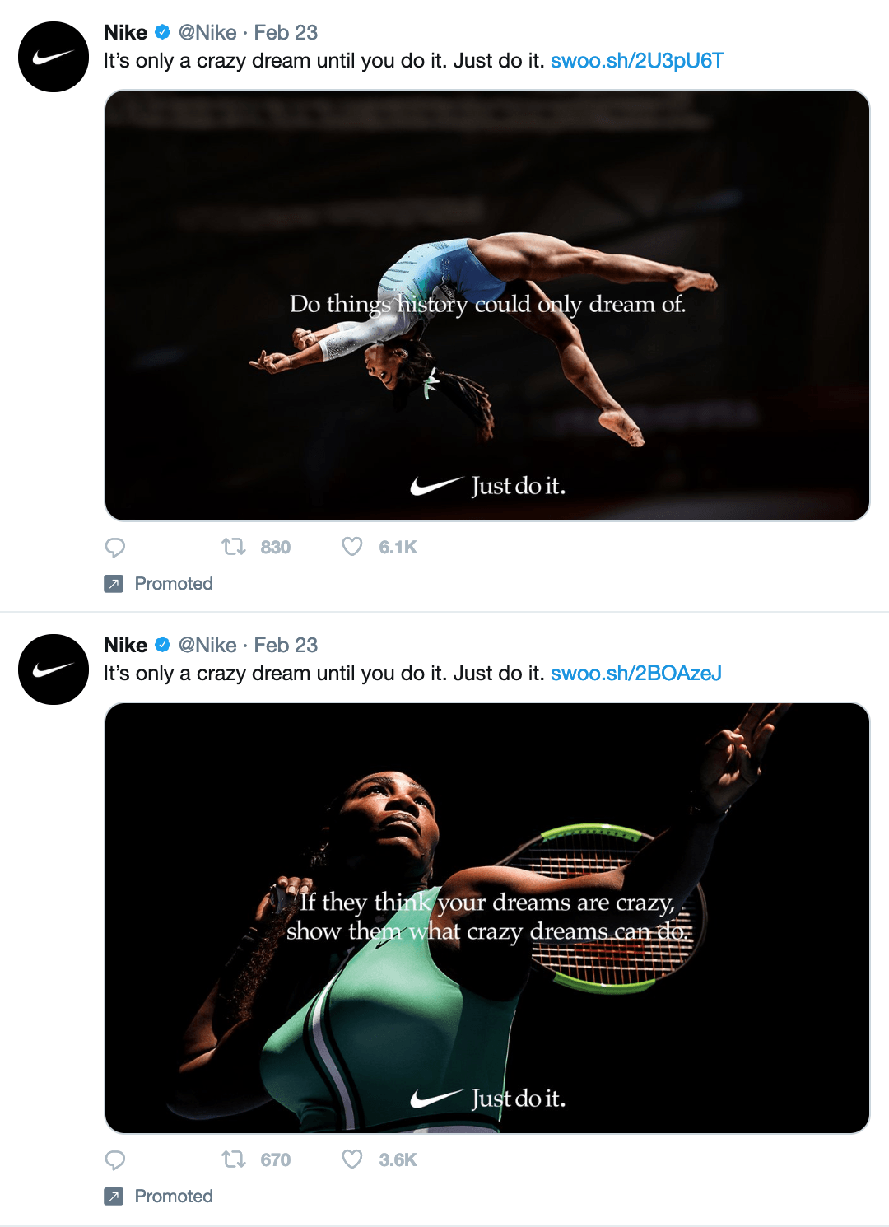Reply to the tennis player tweet
The image size is (889, 1227).
coord(115,1159)
